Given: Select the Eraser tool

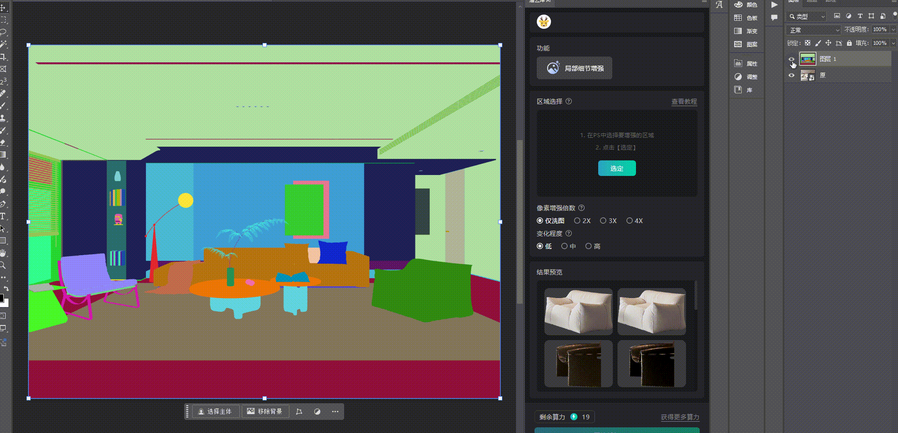Looking at the screenshot, I should pos(3,143).
